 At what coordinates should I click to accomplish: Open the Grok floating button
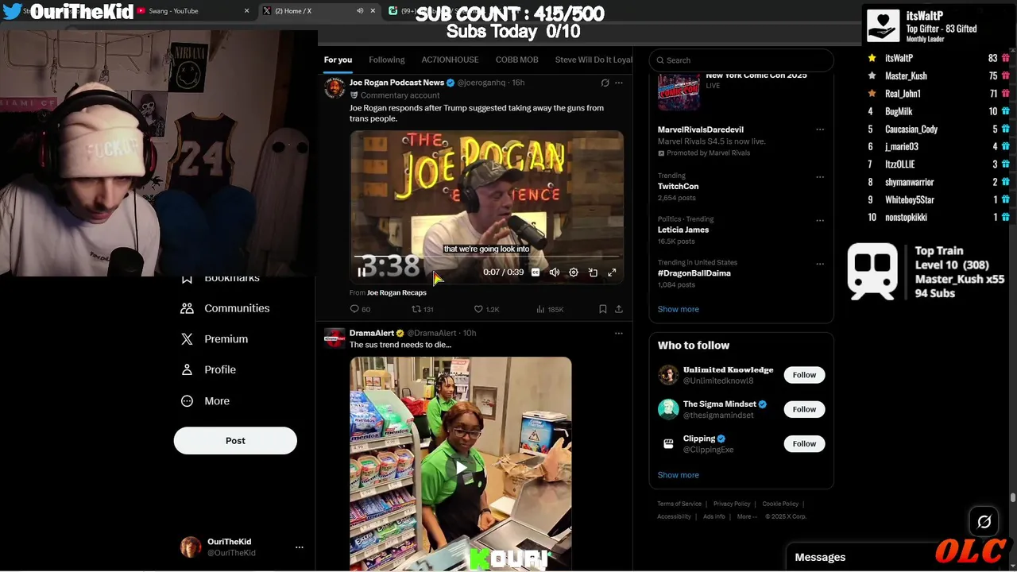[x=984, y=522]
